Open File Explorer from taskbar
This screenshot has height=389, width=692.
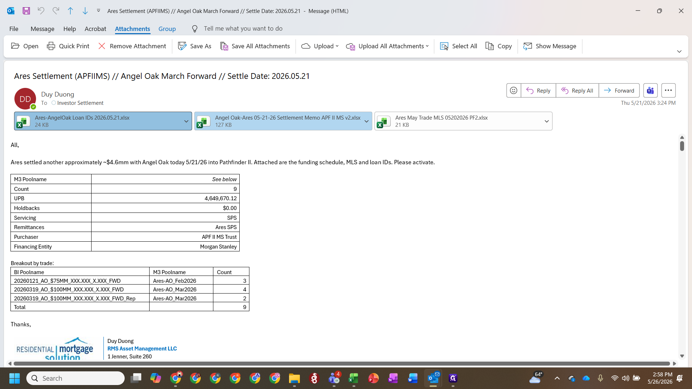point(294,378)
